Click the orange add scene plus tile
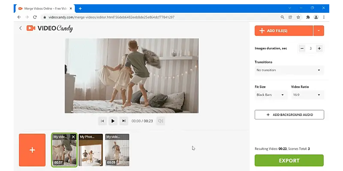 pyautogui.click(x=32, y=150)
